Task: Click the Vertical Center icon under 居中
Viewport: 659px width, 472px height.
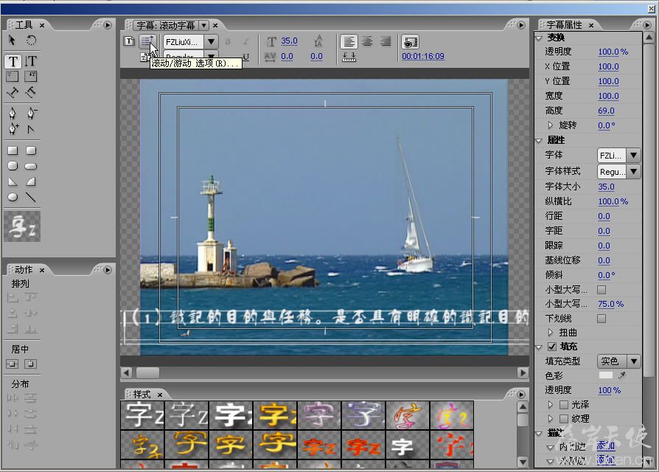Action: [13, 364]
